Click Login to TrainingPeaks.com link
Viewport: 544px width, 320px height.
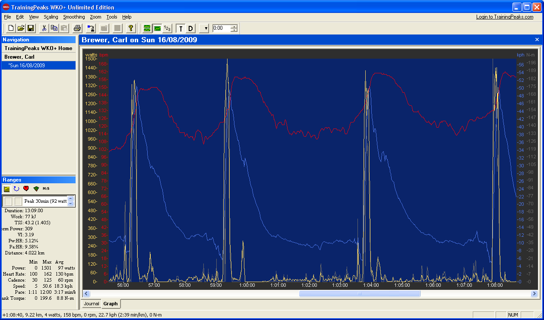point(505,17)
